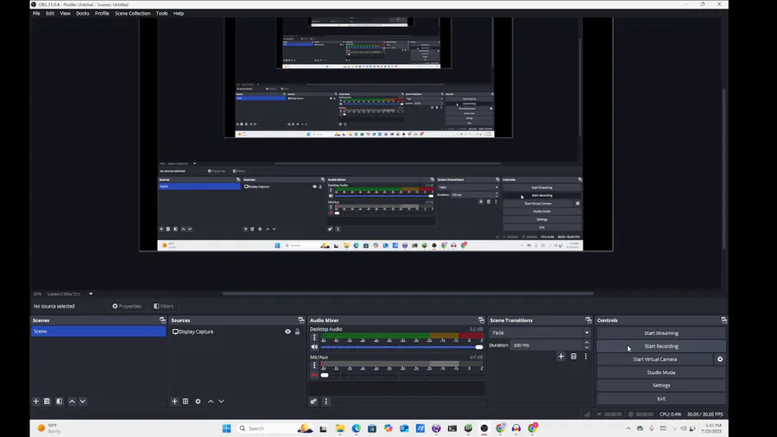The image size is (777, 437).
Task: Open the Scene Collection menu
Action: point(132,13)
